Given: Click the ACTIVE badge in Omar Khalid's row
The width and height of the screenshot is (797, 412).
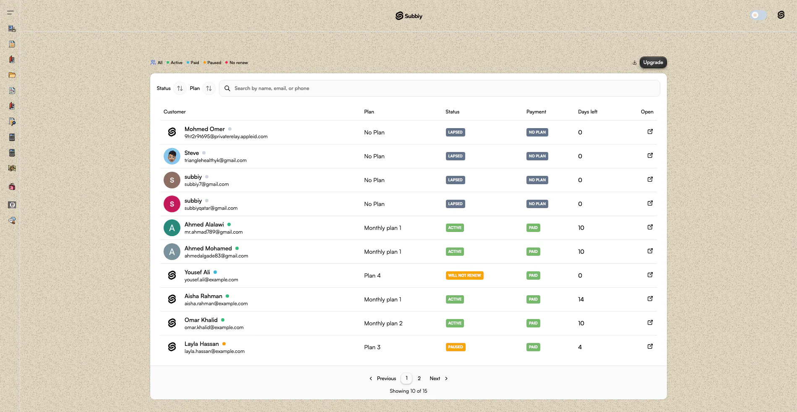Looking at the screenshot, I should pyautogui.click(x=455, y=323).
